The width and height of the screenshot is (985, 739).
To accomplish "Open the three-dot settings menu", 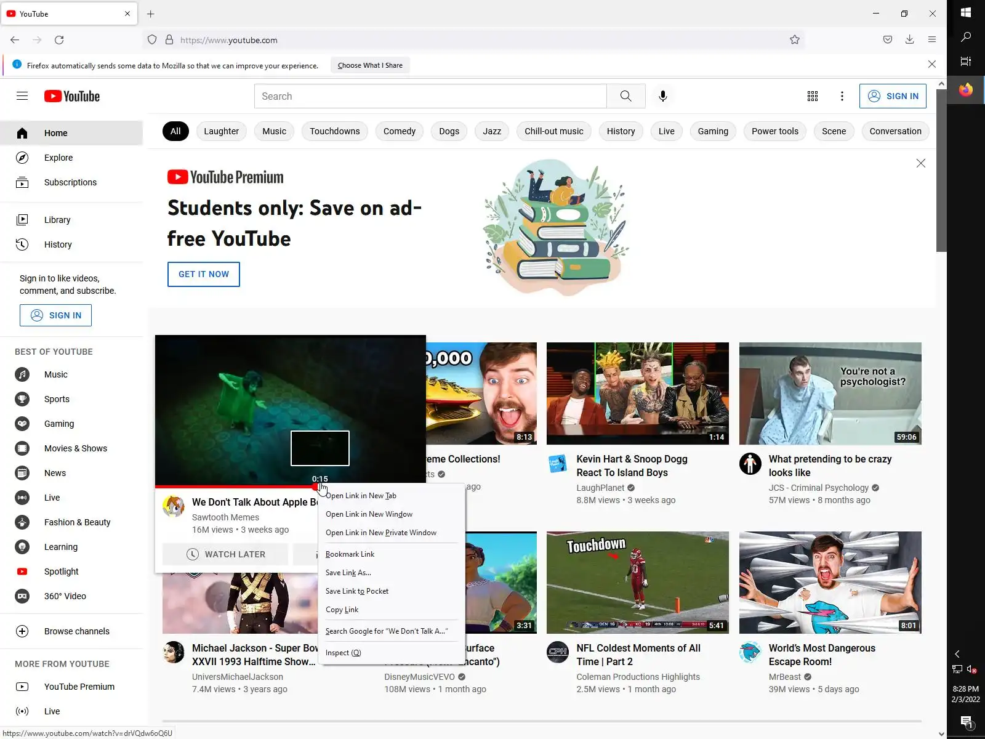I will (842, 96).
